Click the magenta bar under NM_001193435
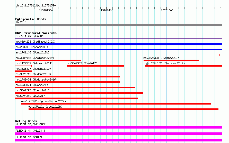 click(118, 127)
